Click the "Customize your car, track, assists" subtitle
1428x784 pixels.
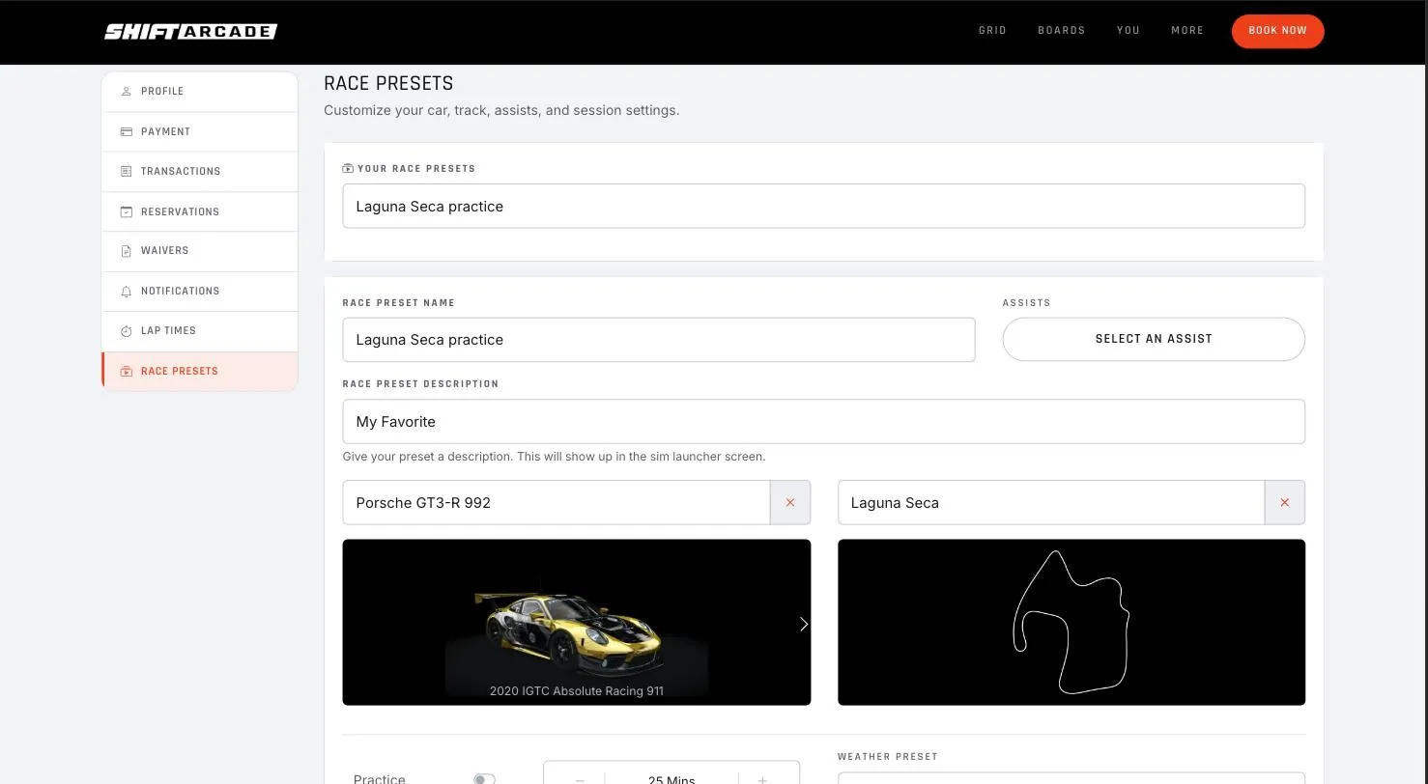coord(501,110)
